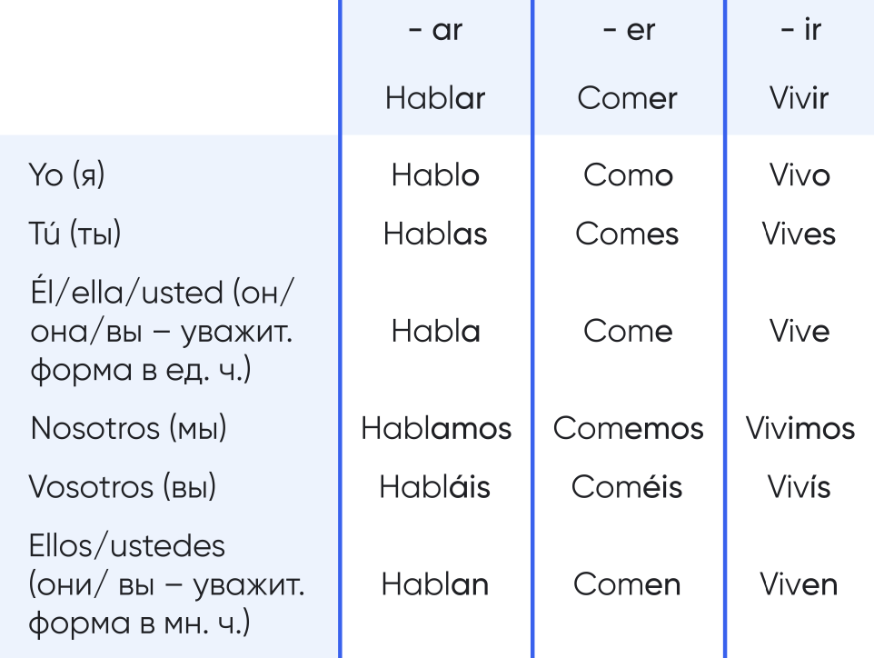The height and width of the screenshot is (658, 874).
Task: Select the infinitive 'Comer' cell
Action: (x=627, y=98)
